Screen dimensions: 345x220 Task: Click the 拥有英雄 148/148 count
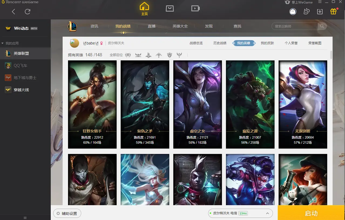[85, 55]
